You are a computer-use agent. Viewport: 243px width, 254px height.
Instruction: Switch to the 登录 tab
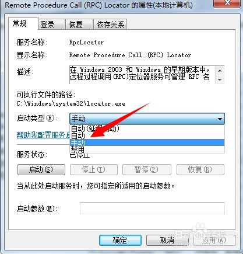51,25
